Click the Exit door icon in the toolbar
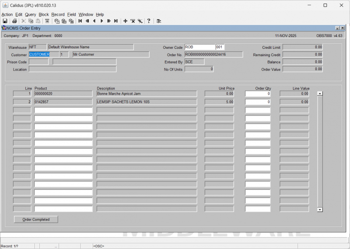Viewport: 350px width, 249px height. [159, 21]
